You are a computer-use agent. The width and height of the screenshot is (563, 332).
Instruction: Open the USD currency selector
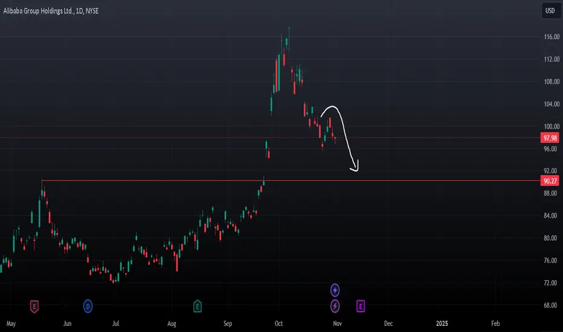pos(550,11)
